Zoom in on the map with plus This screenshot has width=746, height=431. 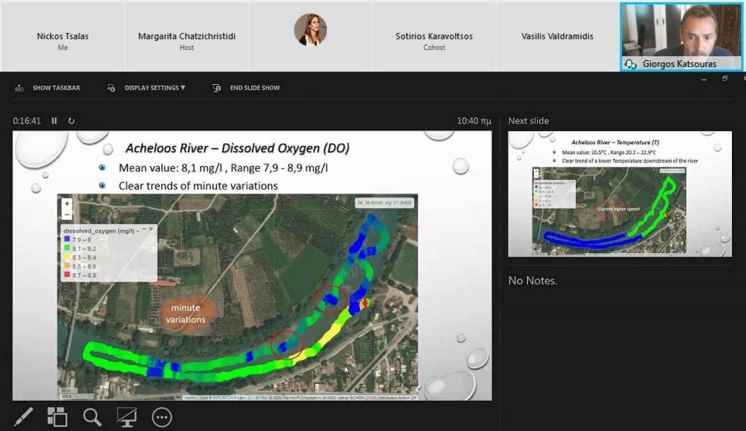tap(67, 204)
